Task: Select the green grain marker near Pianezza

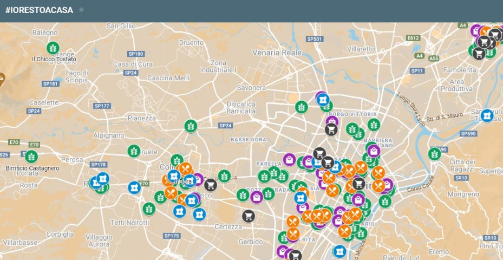Action: point(191,126)
